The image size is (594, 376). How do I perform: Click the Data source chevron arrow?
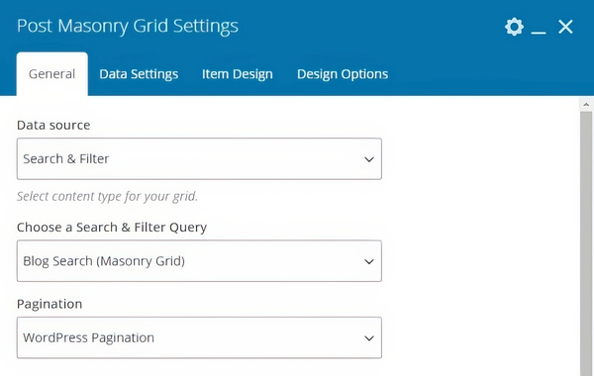pyautogui.click(x=369, y=159)
